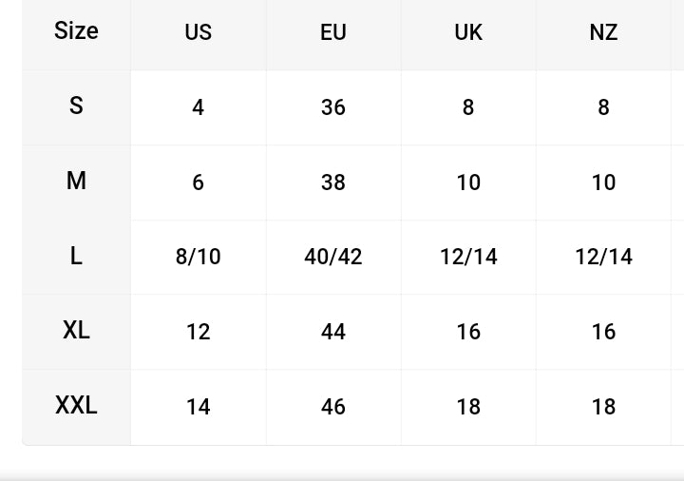The height and width of the screenshot is (481, 684).
Task: Click the EU size 36 cell
Action: (333, 107)
